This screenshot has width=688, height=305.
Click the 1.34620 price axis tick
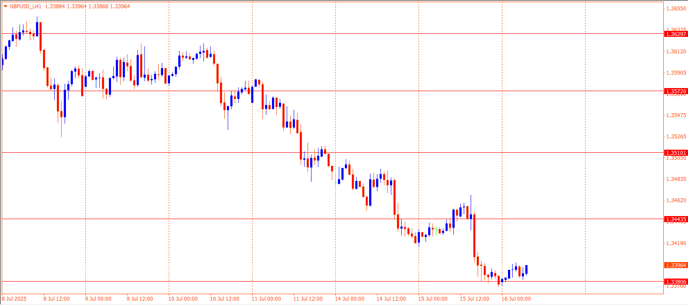(676, 200)
